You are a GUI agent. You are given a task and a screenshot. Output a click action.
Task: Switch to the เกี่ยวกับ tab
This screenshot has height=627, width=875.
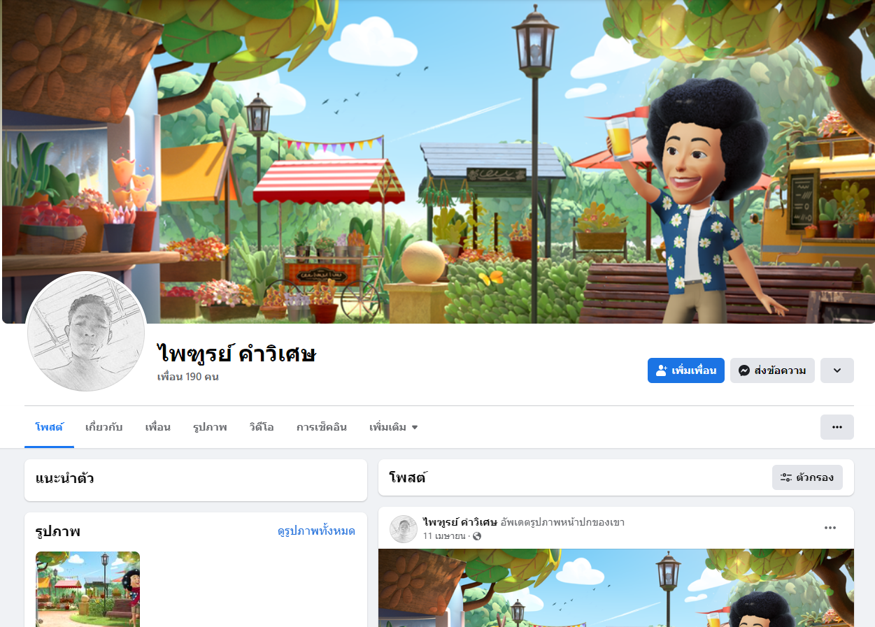tap(104, 427)
